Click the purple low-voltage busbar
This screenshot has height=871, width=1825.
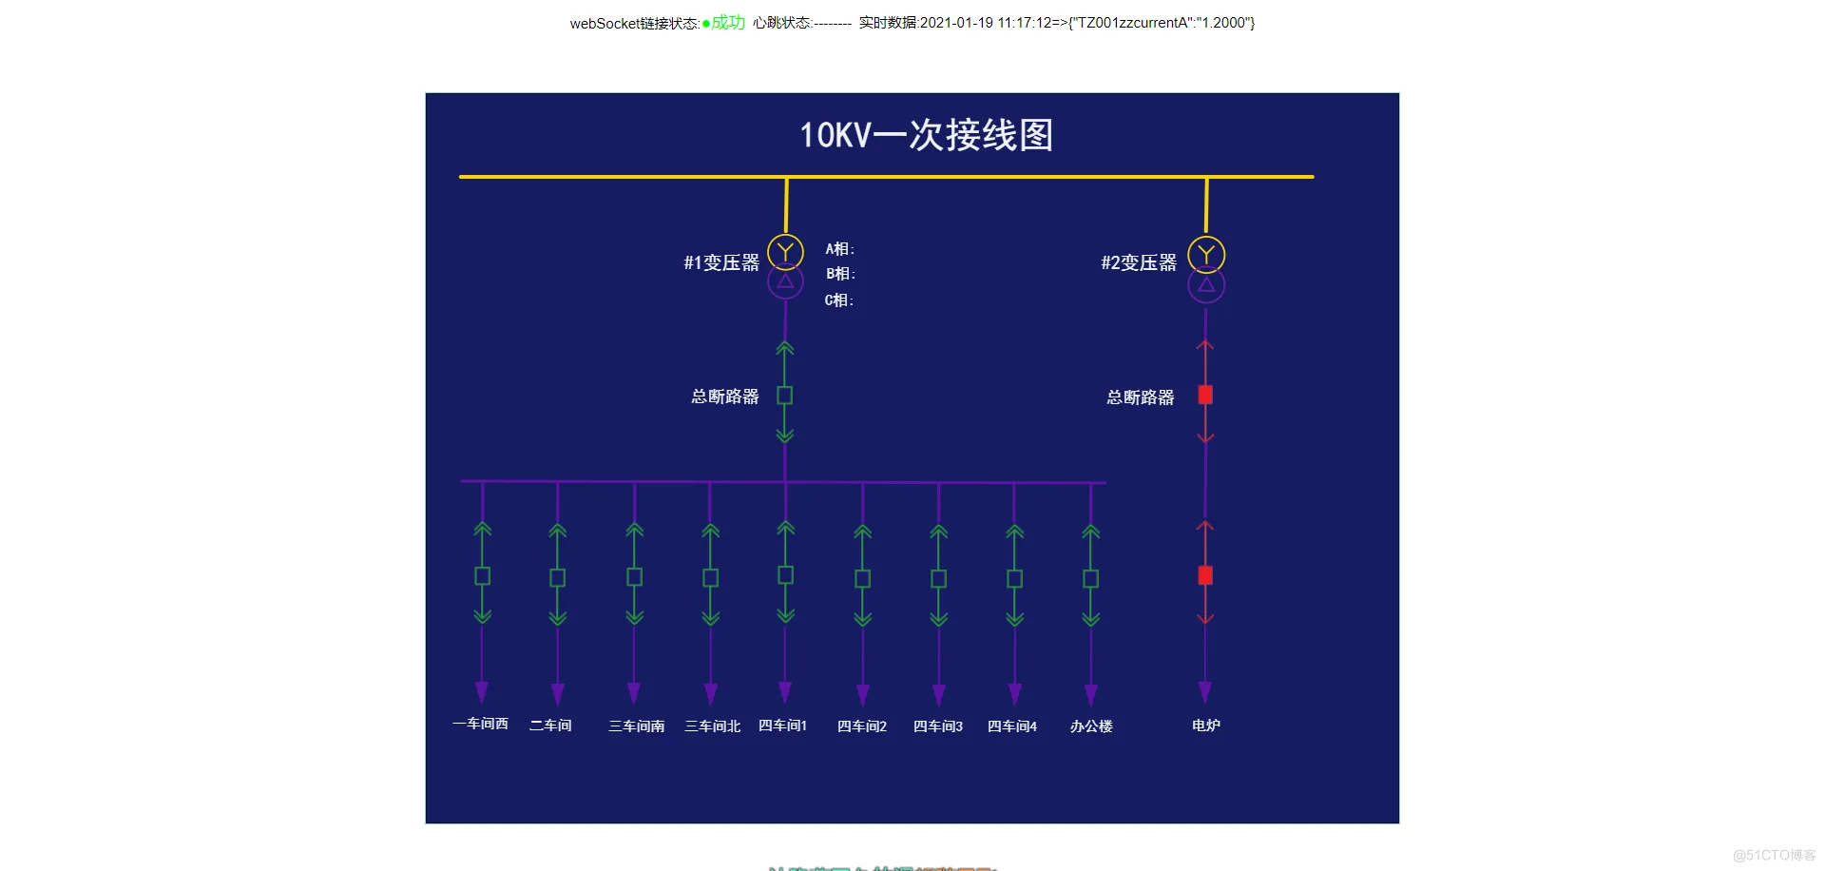[x=783, y=482]
